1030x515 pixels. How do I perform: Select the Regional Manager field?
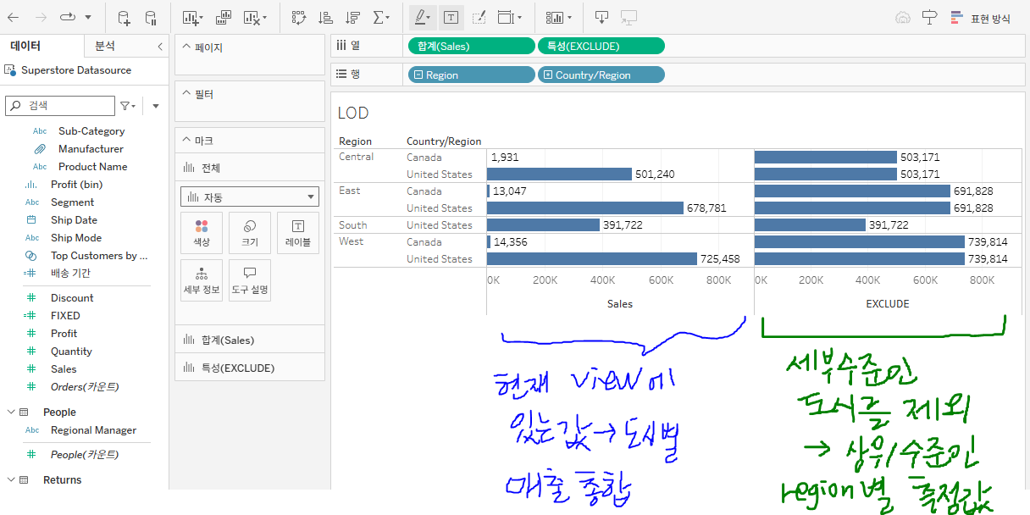tap(93, 430)
